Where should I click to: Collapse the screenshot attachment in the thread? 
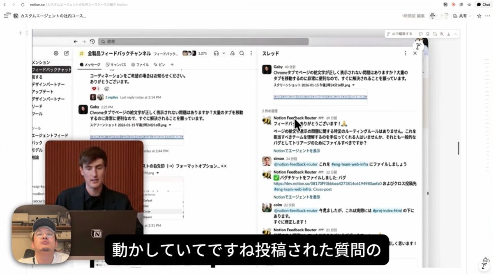pos(354,85)
